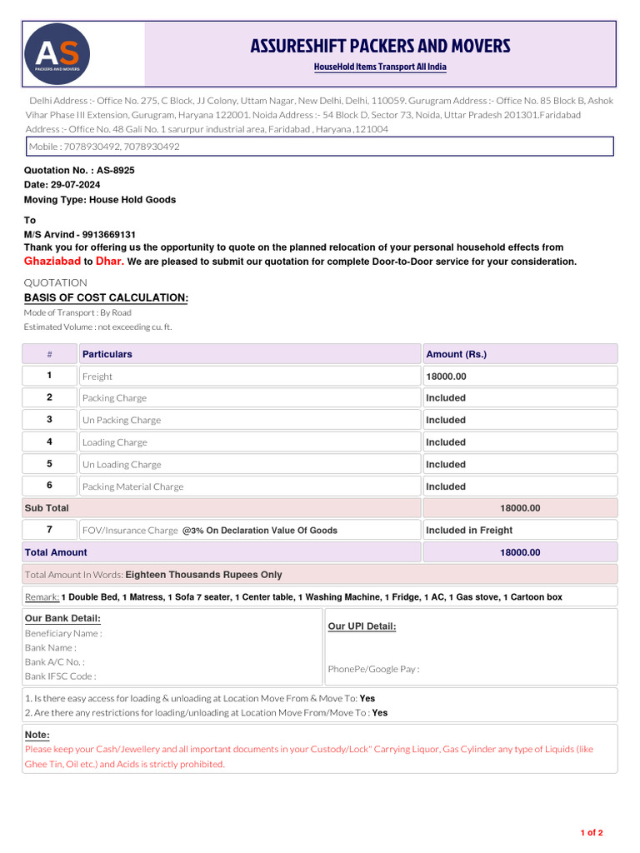Select the Our Bank Detail heading
Screen dimensions: 640x853
tap(62, 619)
